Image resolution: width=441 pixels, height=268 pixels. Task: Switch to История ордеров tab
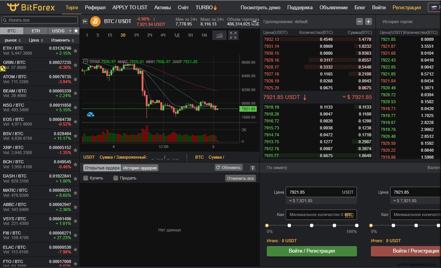pyautogui.click(x=140, y=168)
